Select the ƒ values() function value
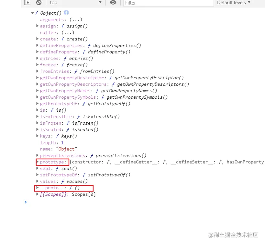Viewport: 265px width, 245px height. click(74, 182)
